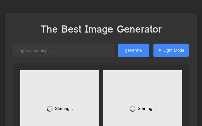This screenshot has width=202, height=126.
Task: Click the right 'Starting...' status text
Action: tap(147, 109)
